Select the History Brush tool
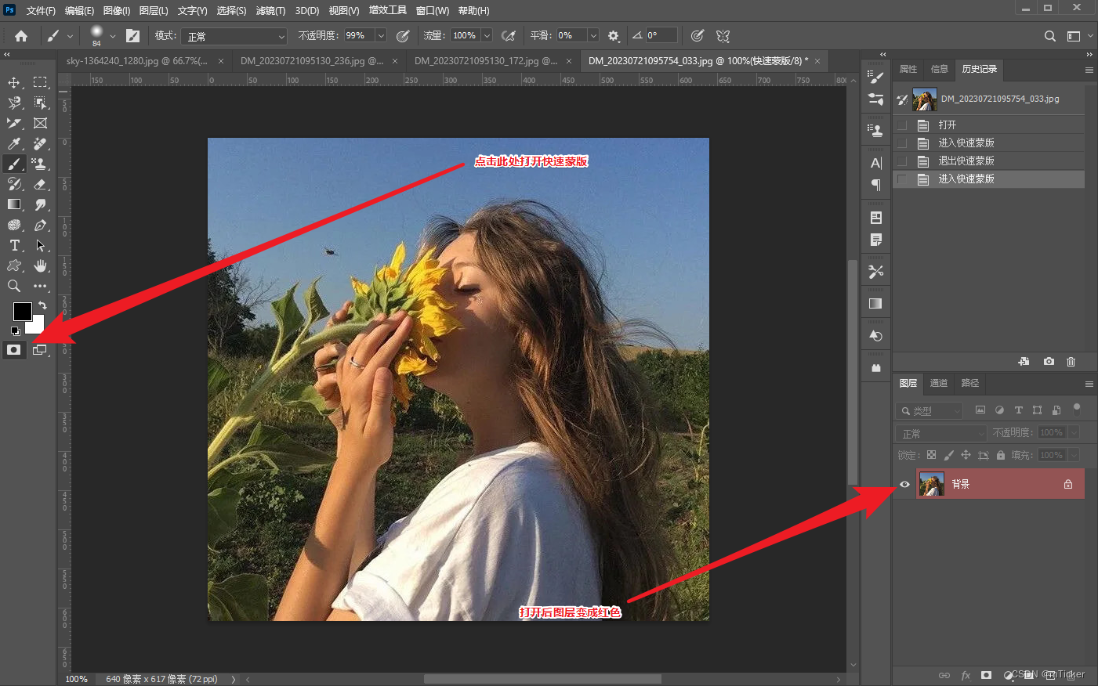Screen dimensions: 1098x686 pos(14,184)
